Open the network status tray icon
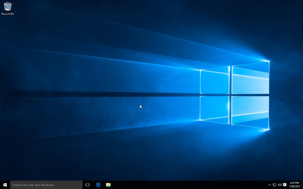The height and width of the screenshot is (189, 303). pyautogui.click(x=275, y=185)
